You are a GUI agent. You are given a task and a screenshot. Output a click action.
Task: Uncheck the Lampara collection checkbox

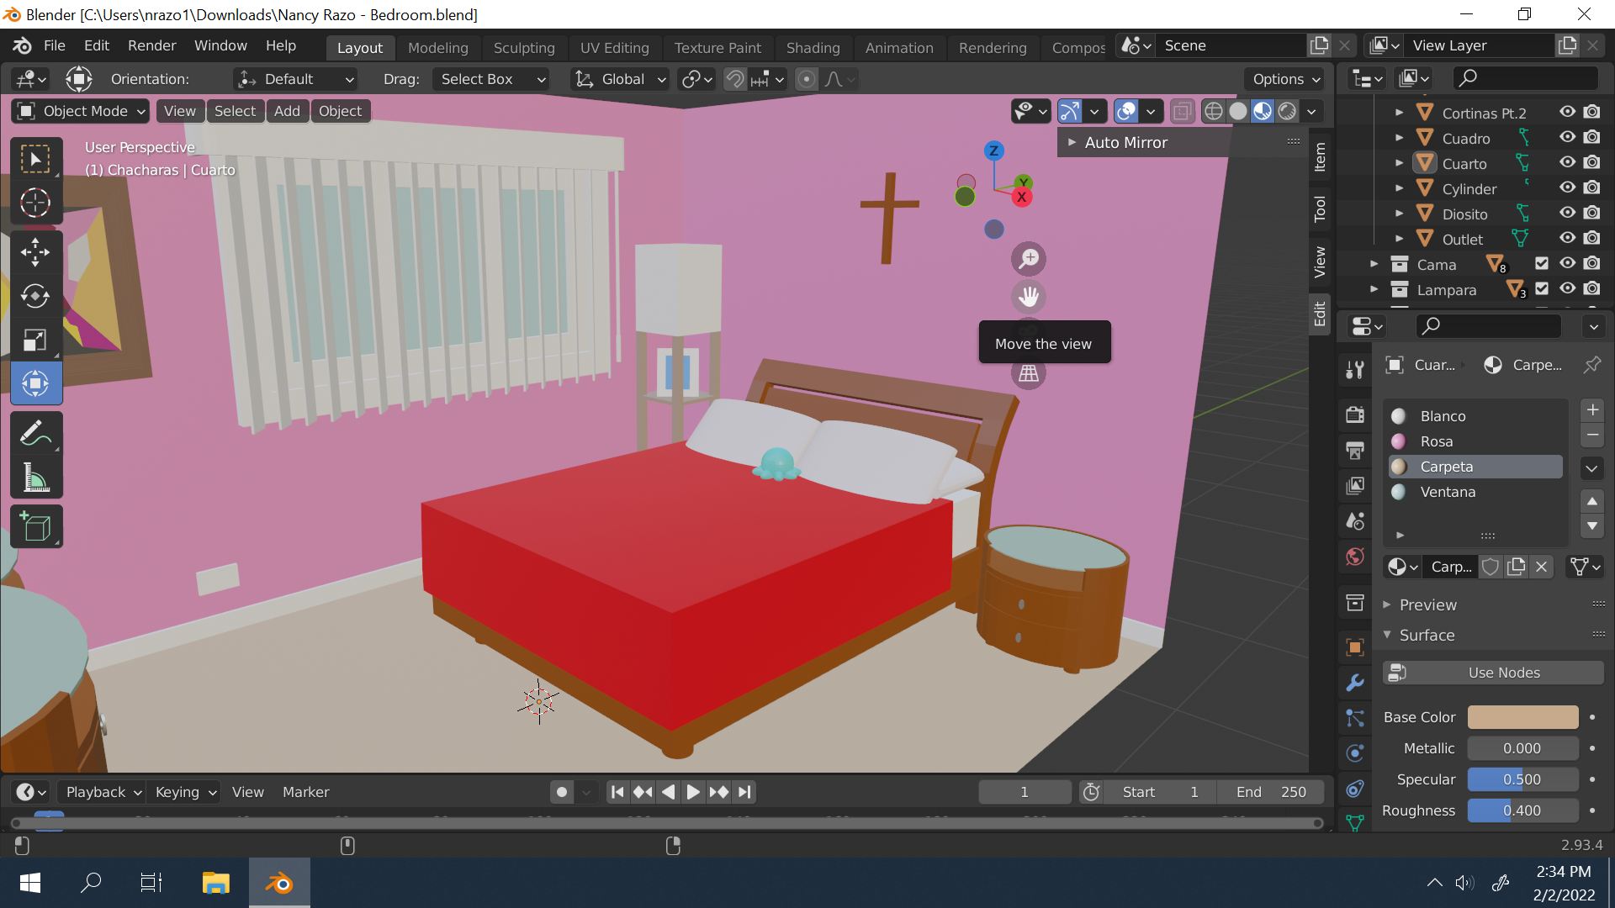1541,288
